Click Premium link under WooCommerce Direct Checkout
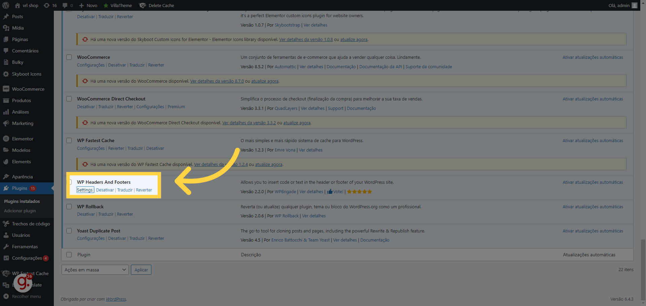646x306 pixels. click(176, 106)
